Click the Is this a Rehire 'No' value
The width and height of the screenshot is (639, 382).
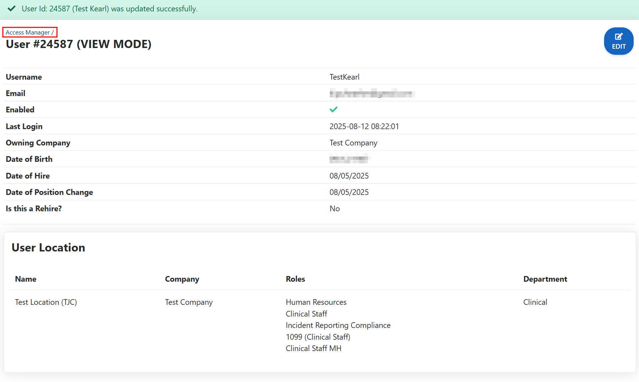coord(334,209)
